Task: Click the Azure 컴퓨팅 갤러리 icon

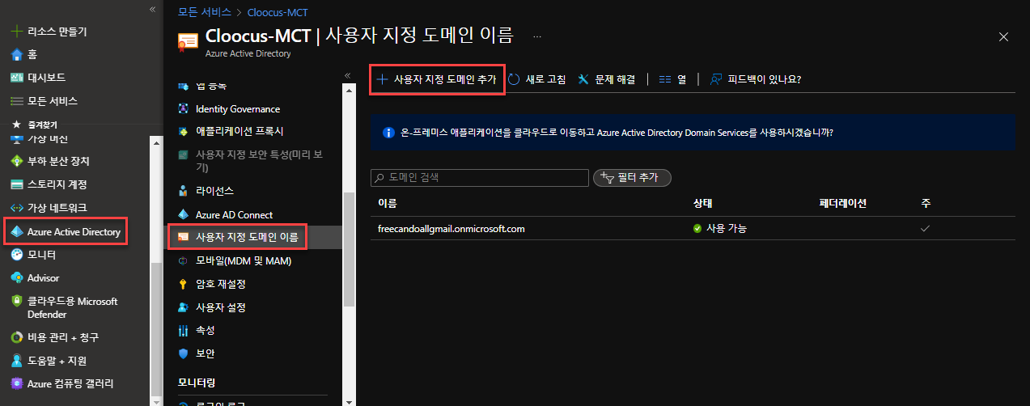Action: (16, 383)
